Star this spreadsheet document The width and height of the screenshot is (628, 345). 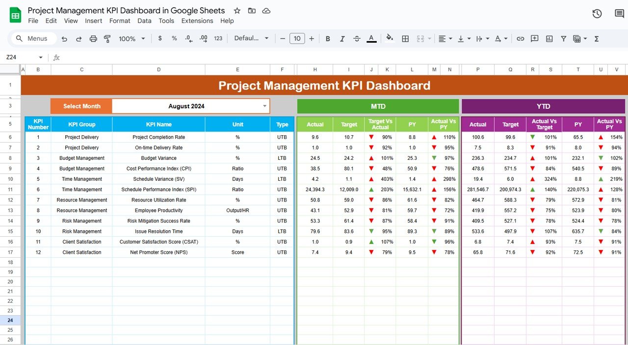237,11
